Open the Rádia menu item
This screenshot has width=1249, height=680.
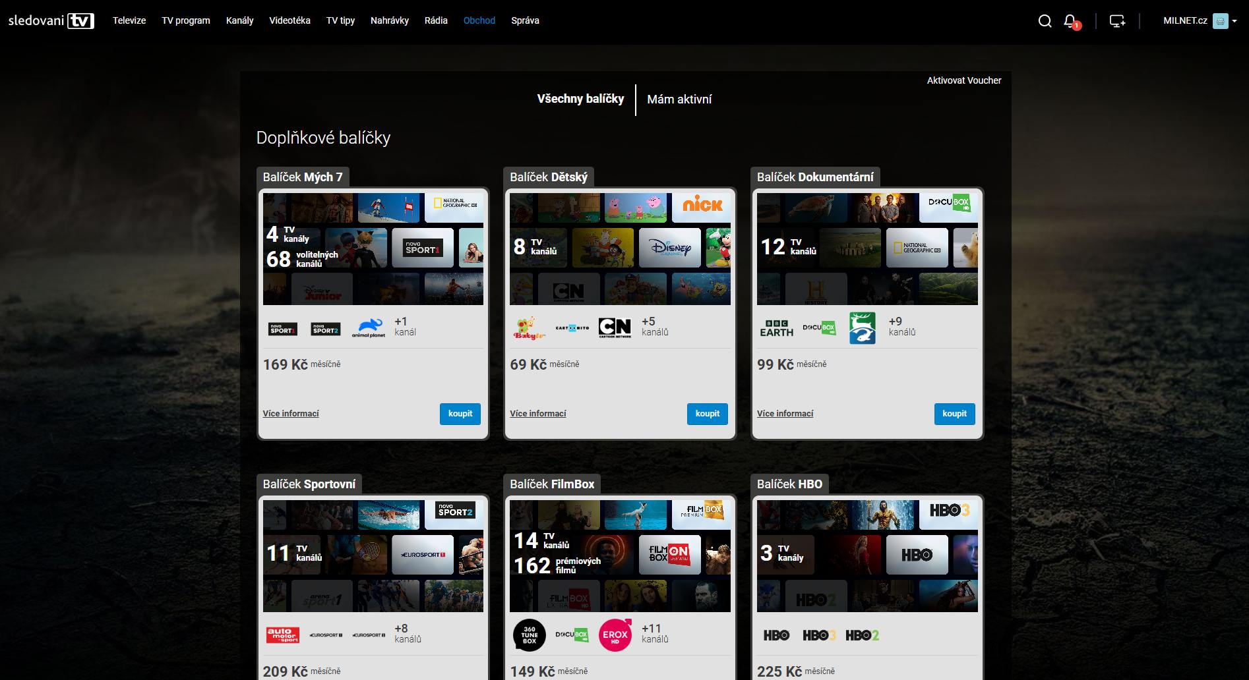436,20
